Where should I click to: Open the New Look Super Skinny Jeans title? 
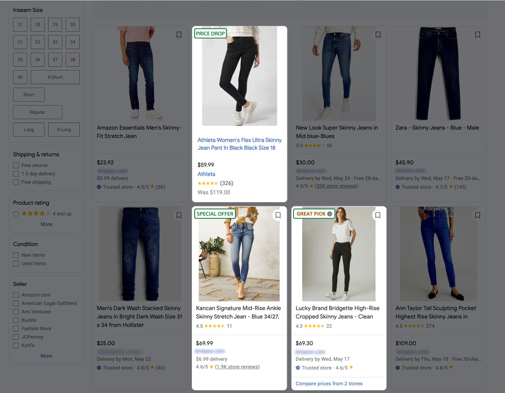[x=337, y=132]
